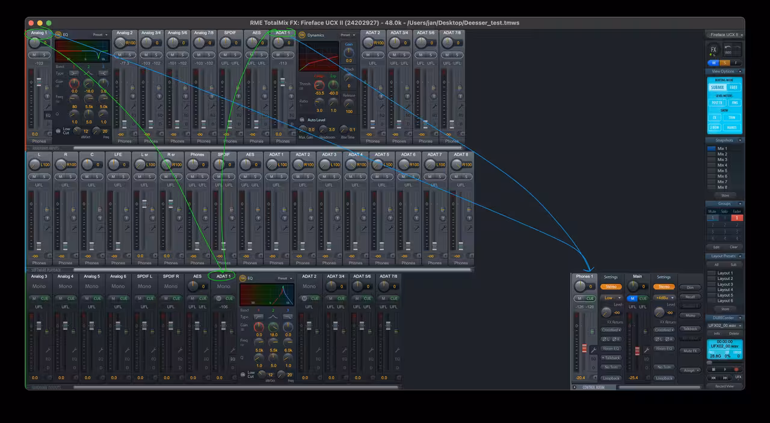
Task: Click the wrench icon on Analog 1 input
Action: [x=48, y=107]
